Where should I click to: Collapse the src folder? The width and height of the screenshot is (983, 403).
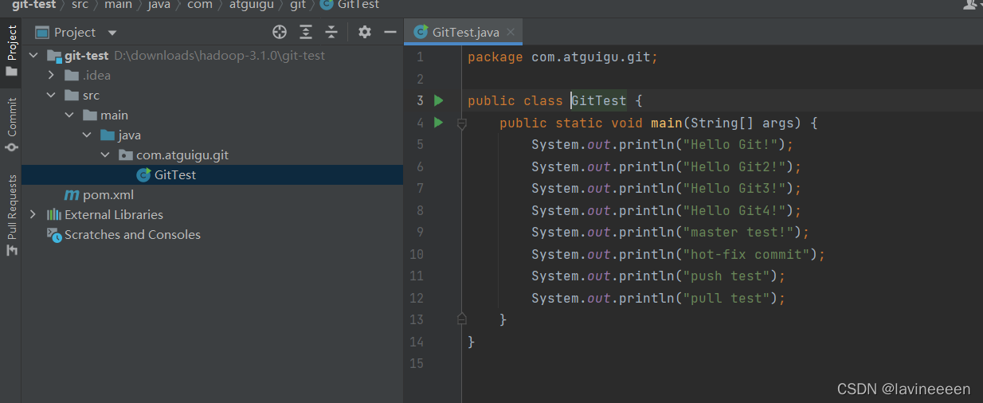51,96
